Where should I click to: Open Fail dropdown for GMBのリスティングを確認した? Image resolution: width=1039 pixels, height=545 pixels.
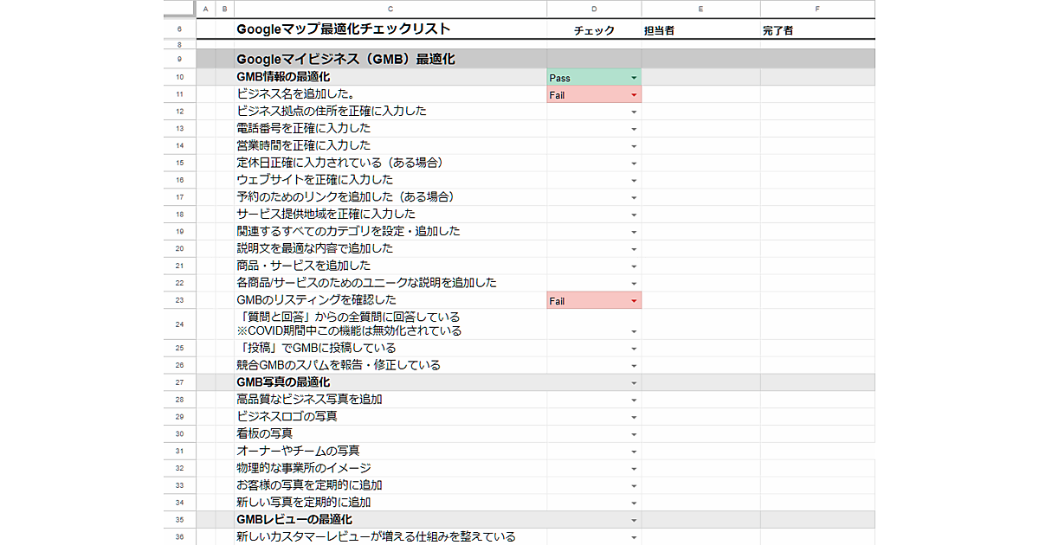point(634,301)
